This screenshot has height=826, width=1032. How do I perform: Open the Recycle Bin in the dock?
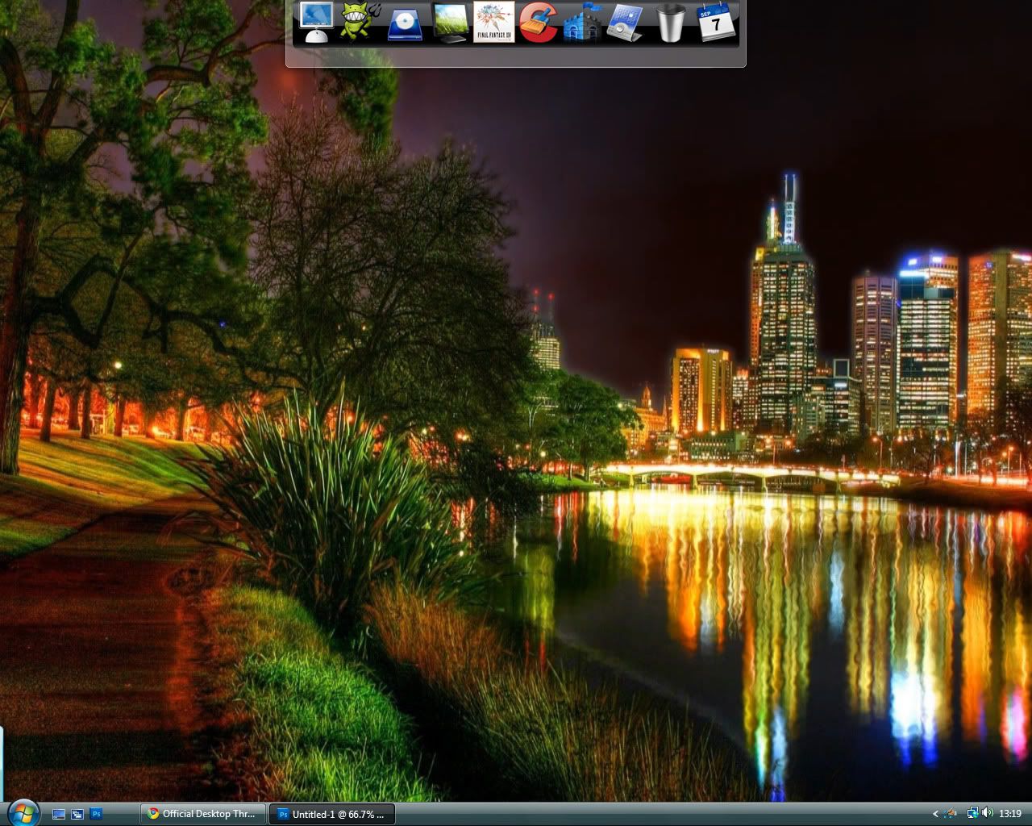pos(671,23)
